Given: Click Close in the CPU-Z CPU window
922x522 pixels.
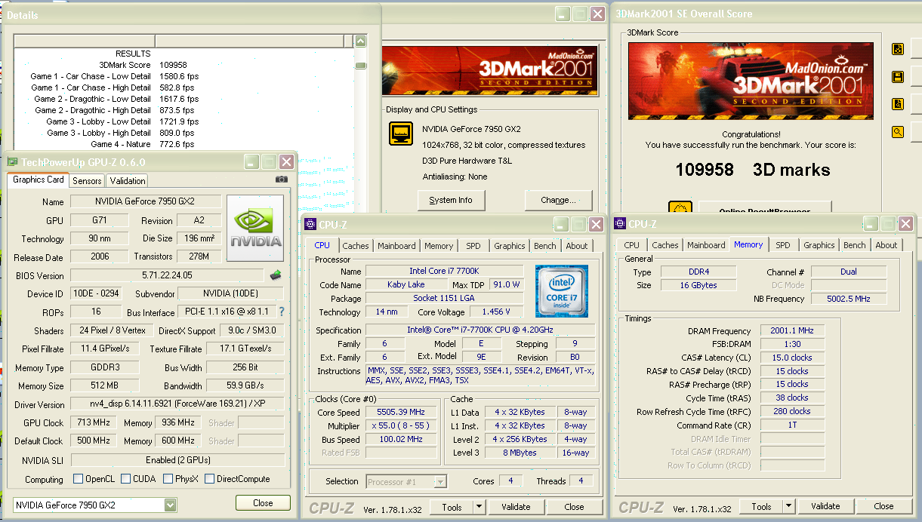Looking at the screenshot, I should 574,507.
